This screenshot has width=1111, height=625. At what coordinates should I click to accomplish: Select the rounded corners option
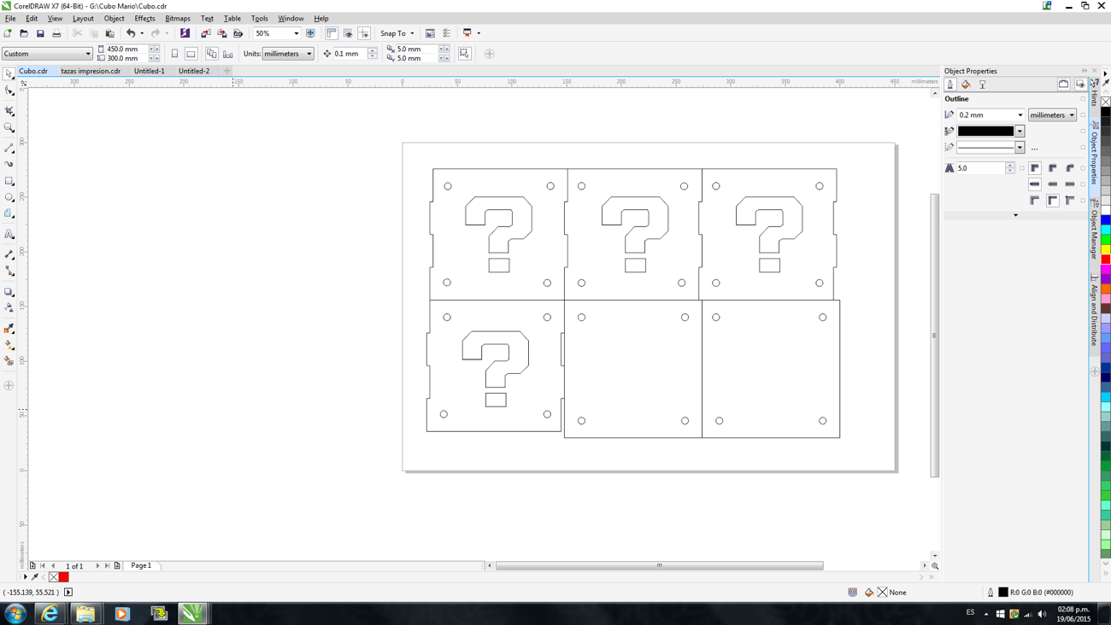point(1052,168)
